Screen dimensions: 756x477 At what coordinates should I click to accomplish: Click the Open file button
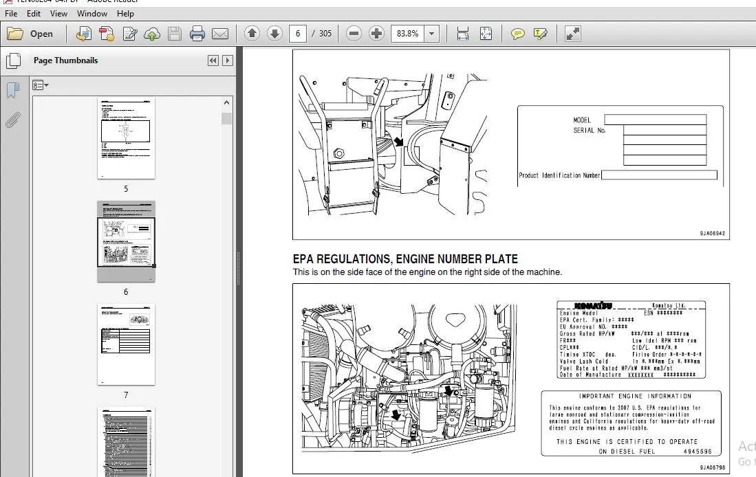[x=30, y=34]
